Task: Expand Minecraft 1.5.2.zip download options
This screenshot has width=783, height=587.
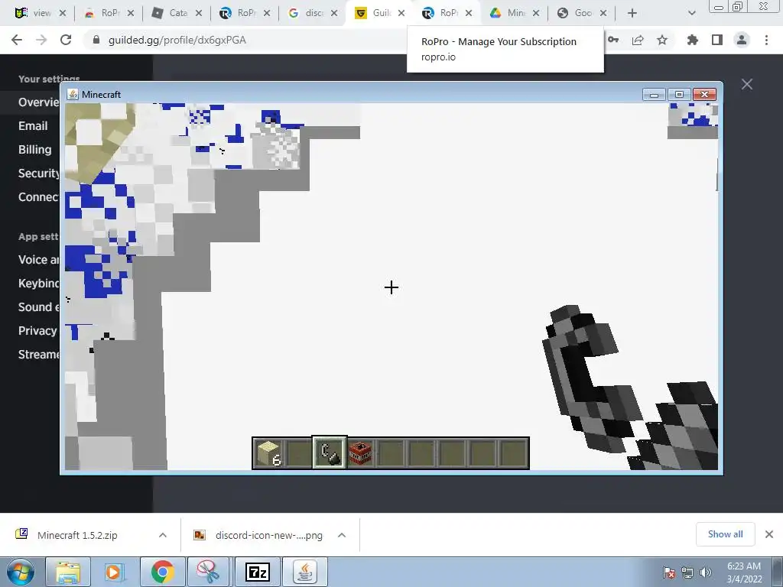Action: click(x=163, y=535)
